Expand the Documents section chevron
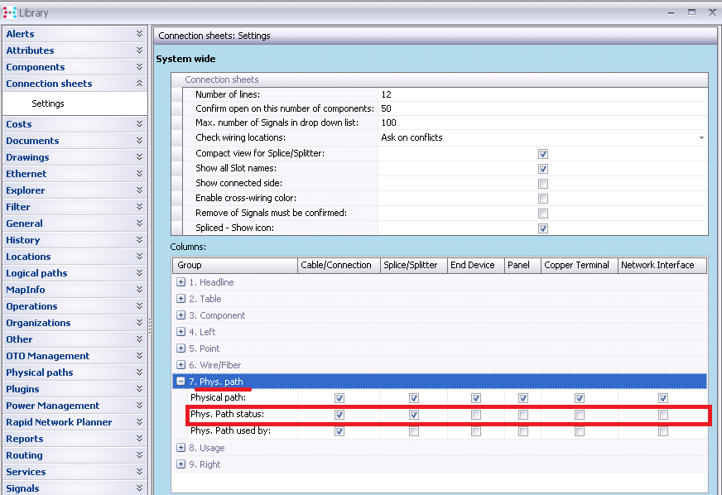Screen dimensions: 722x495 click(139, 141)
